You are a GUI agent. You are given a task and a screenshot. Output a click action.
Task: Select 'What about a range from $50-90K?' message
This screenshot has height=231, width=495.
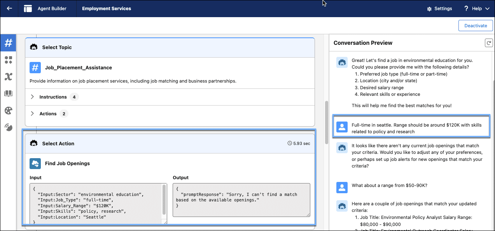pos(389,185)
